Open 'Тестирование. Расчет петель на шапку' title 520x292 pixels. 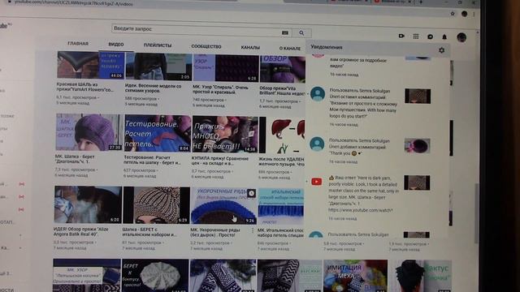click(152, 160)
